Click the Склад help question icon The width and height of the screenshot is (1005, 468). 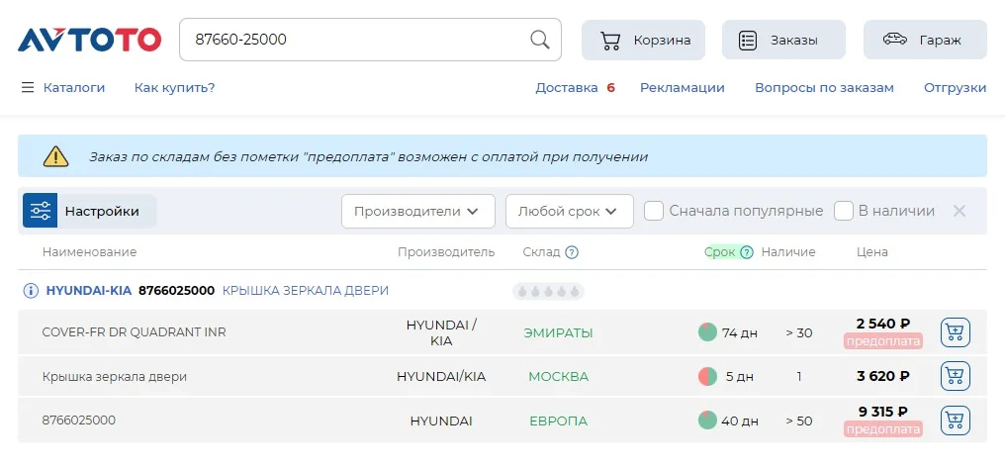[572, 252]
